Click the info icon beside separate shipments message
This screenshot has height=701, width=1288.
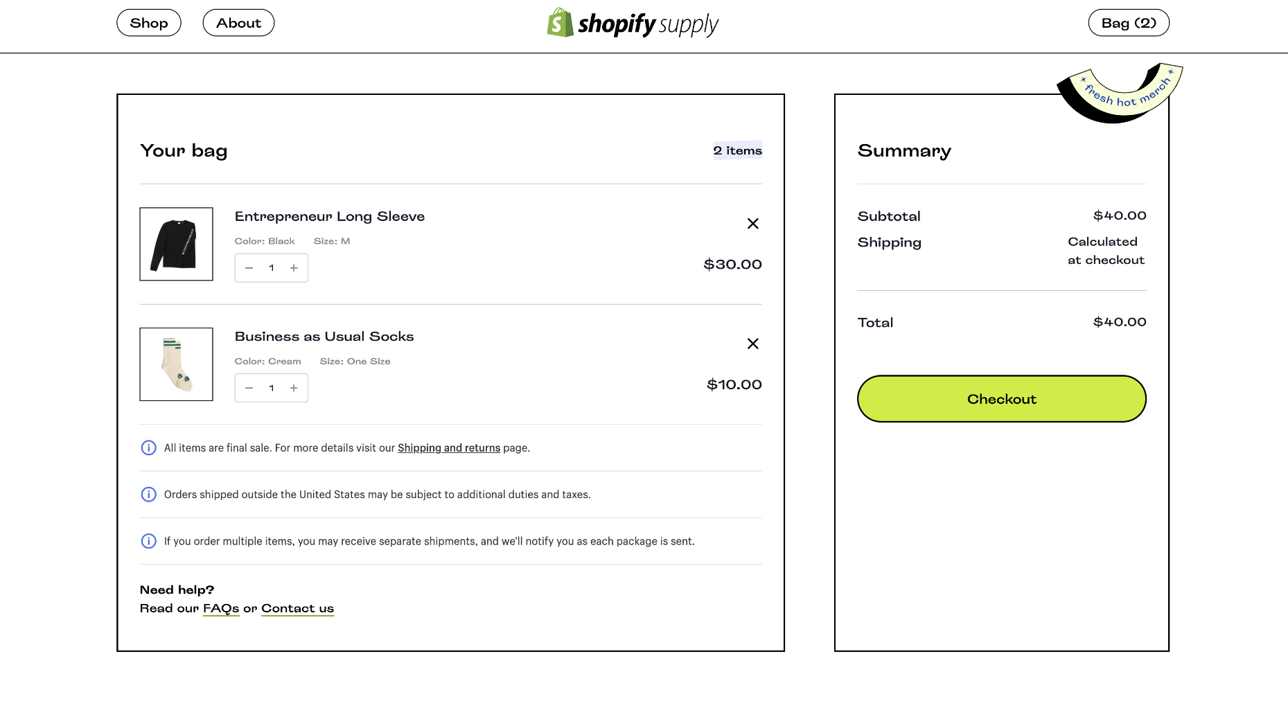(x=148, y=541)
